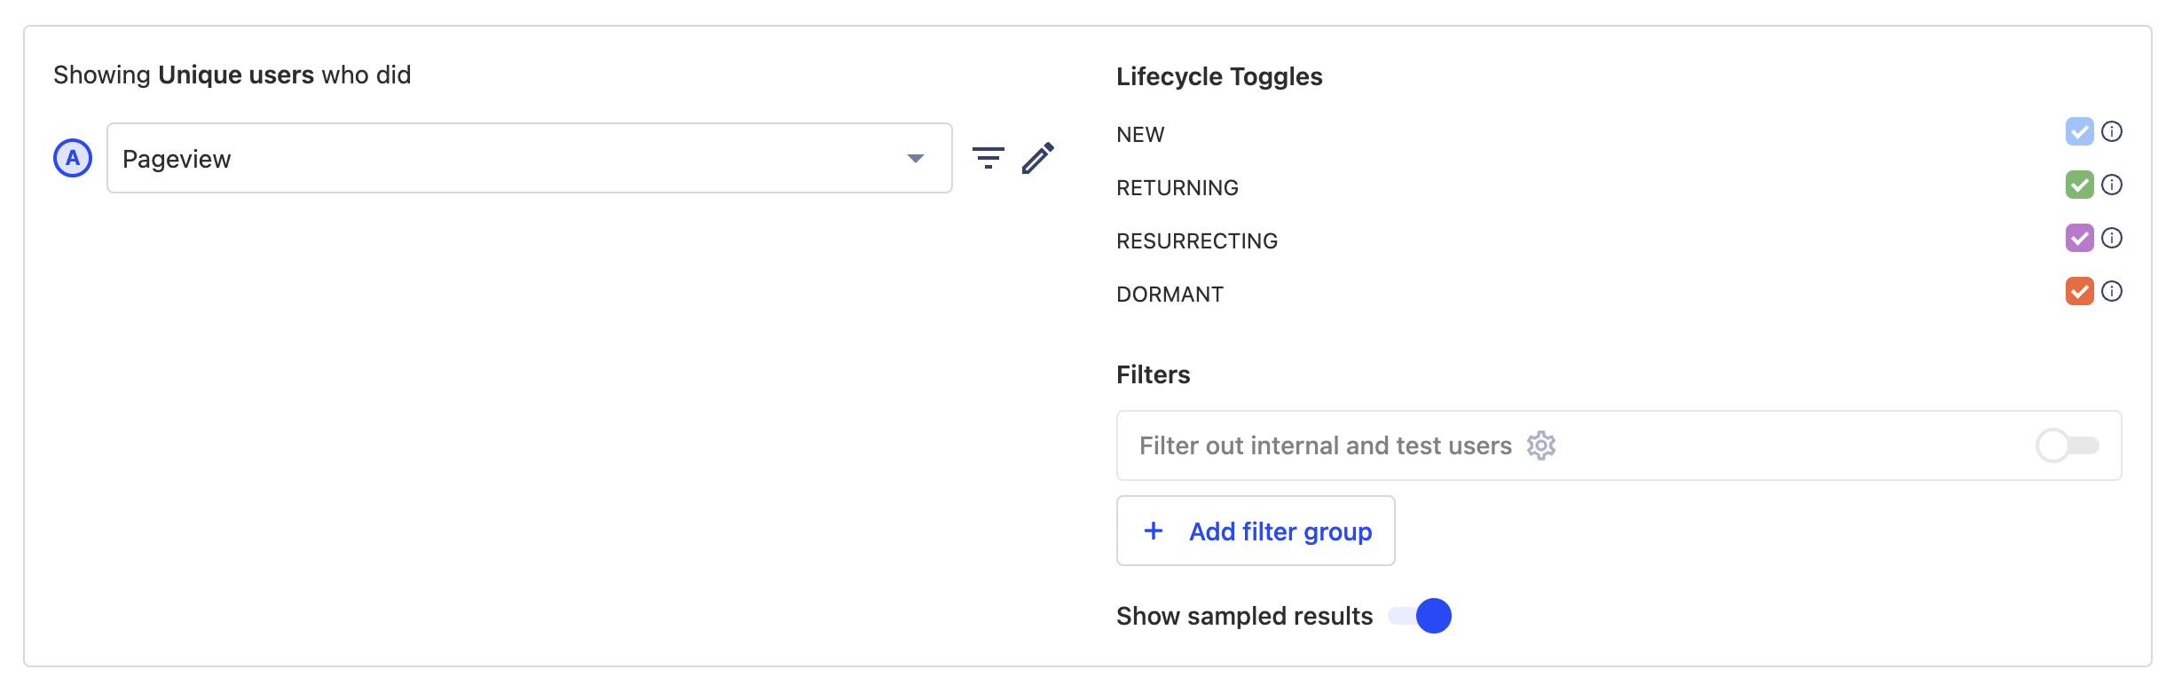Screen dimensions: 2174x685
Task: Click the info icon beside RETURNING
Action: click(x=2112, y=185)
